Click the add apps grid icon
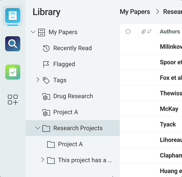182x177 pixels. pos(13,99)
